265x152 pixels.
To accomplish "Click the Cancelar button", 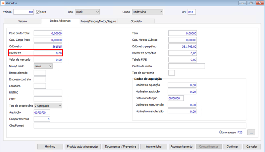I will point(252,147).
